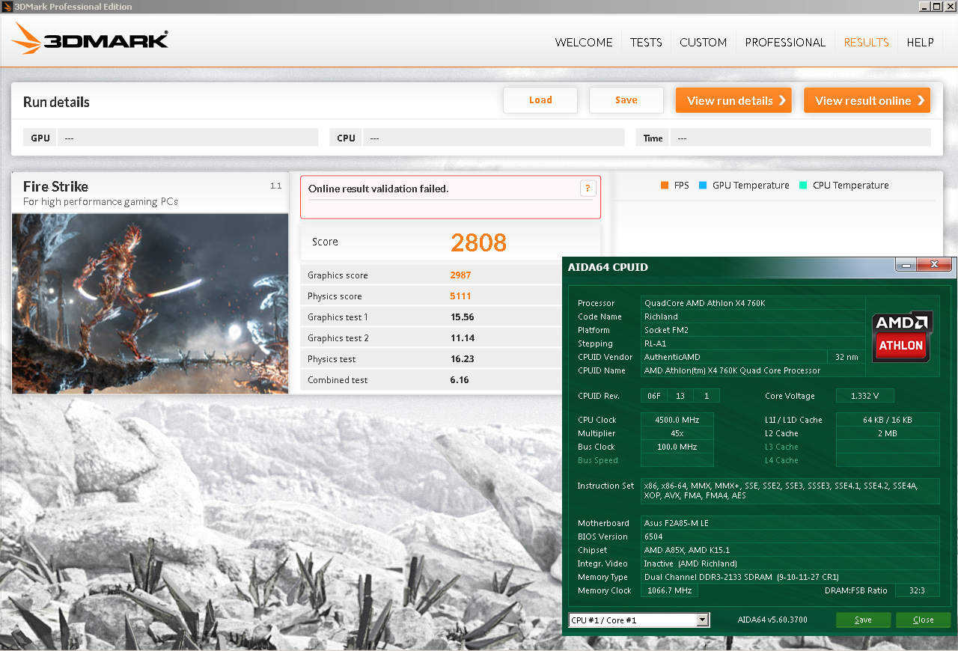Click the Stepping value 'RL-A1'
The height and width of the screenshot is (651, 958).
pyautogui.click(x=656, y=343)
